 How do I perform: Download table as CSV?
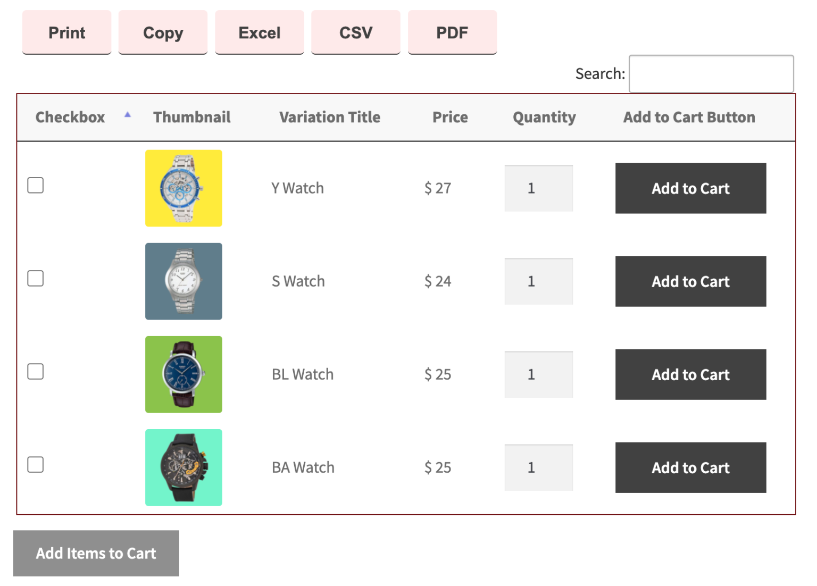(356, 32)
